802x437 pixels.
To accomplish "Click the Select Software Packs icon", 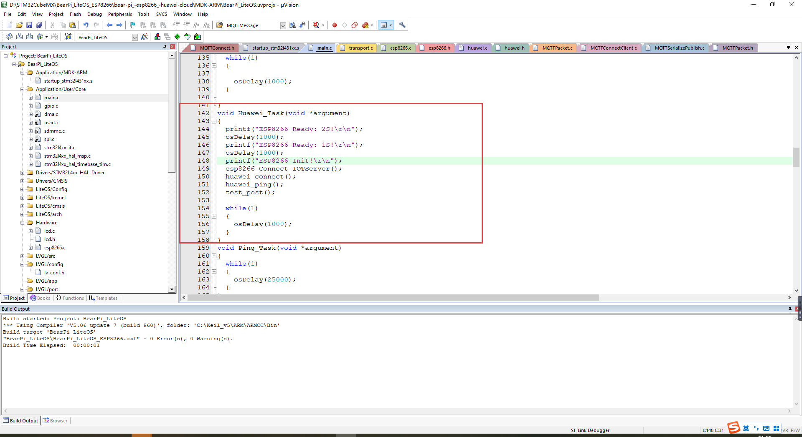I will coord(188,37).
